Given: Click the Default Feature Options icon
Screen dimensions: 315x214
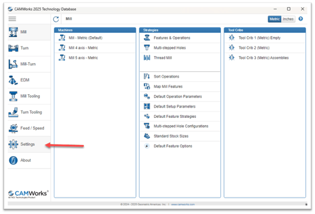Looking at the screenshot, I should click(147, 146).
